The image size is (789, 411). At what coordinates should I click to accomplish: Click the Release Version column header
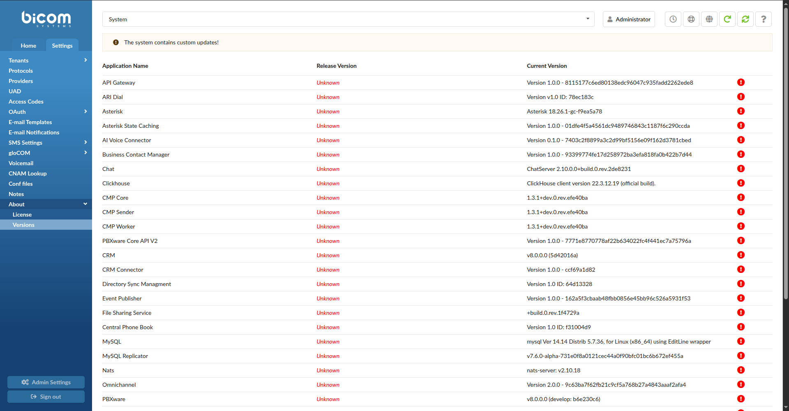pos(337,66)
